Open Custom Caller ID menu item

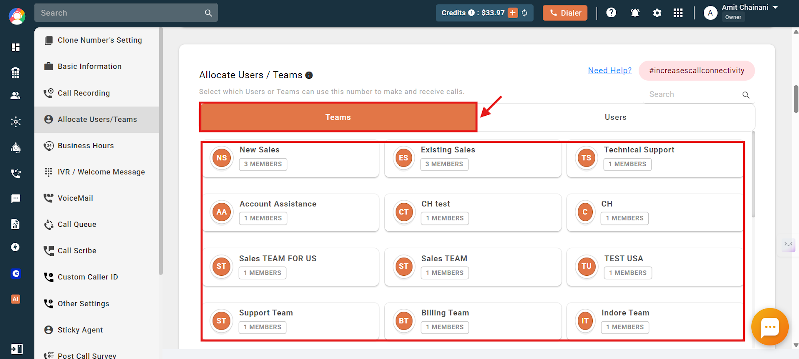click(x=97, y=277)
